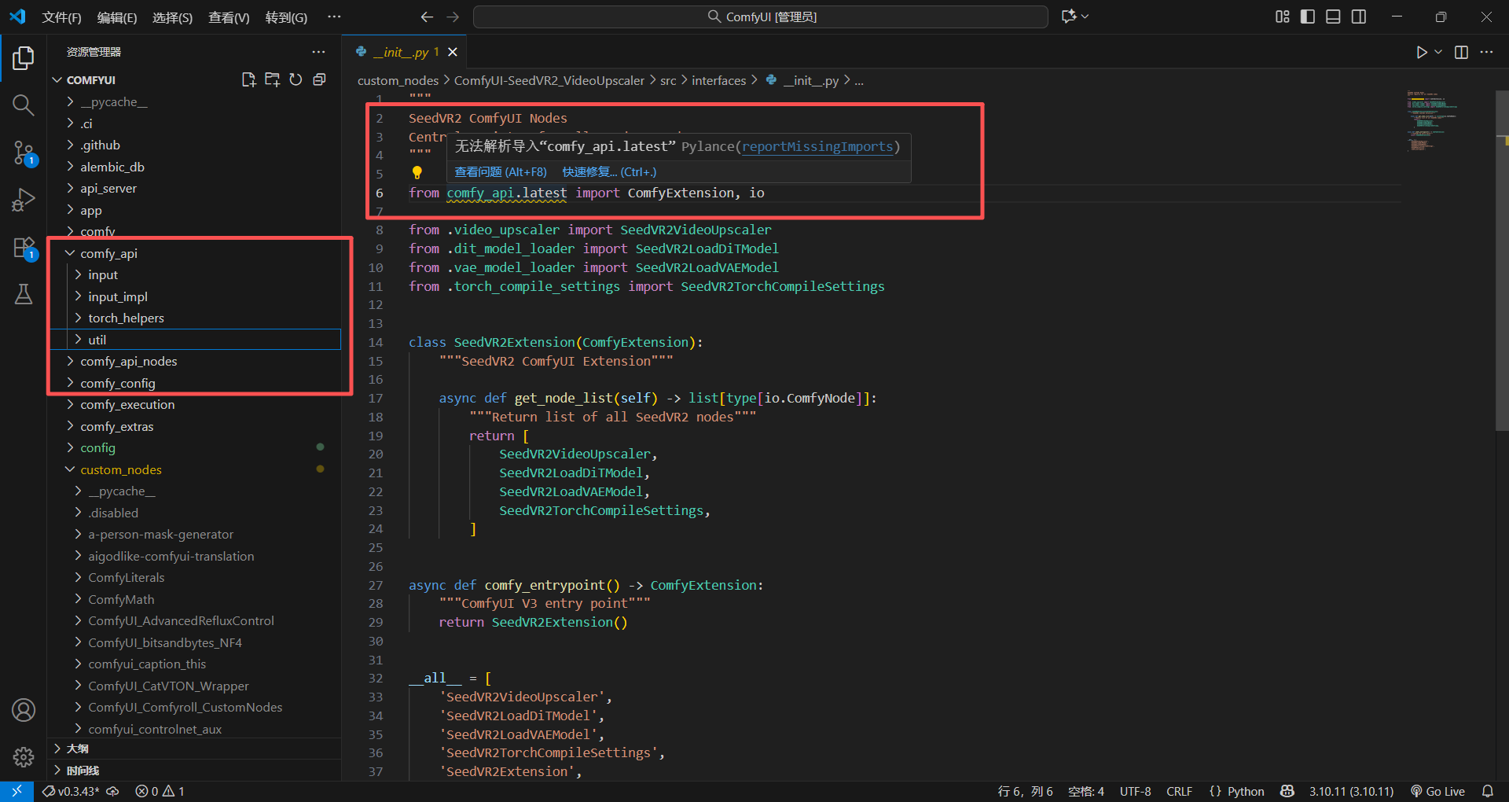Select the __init__.py editor tab

(x=404, y=52)
